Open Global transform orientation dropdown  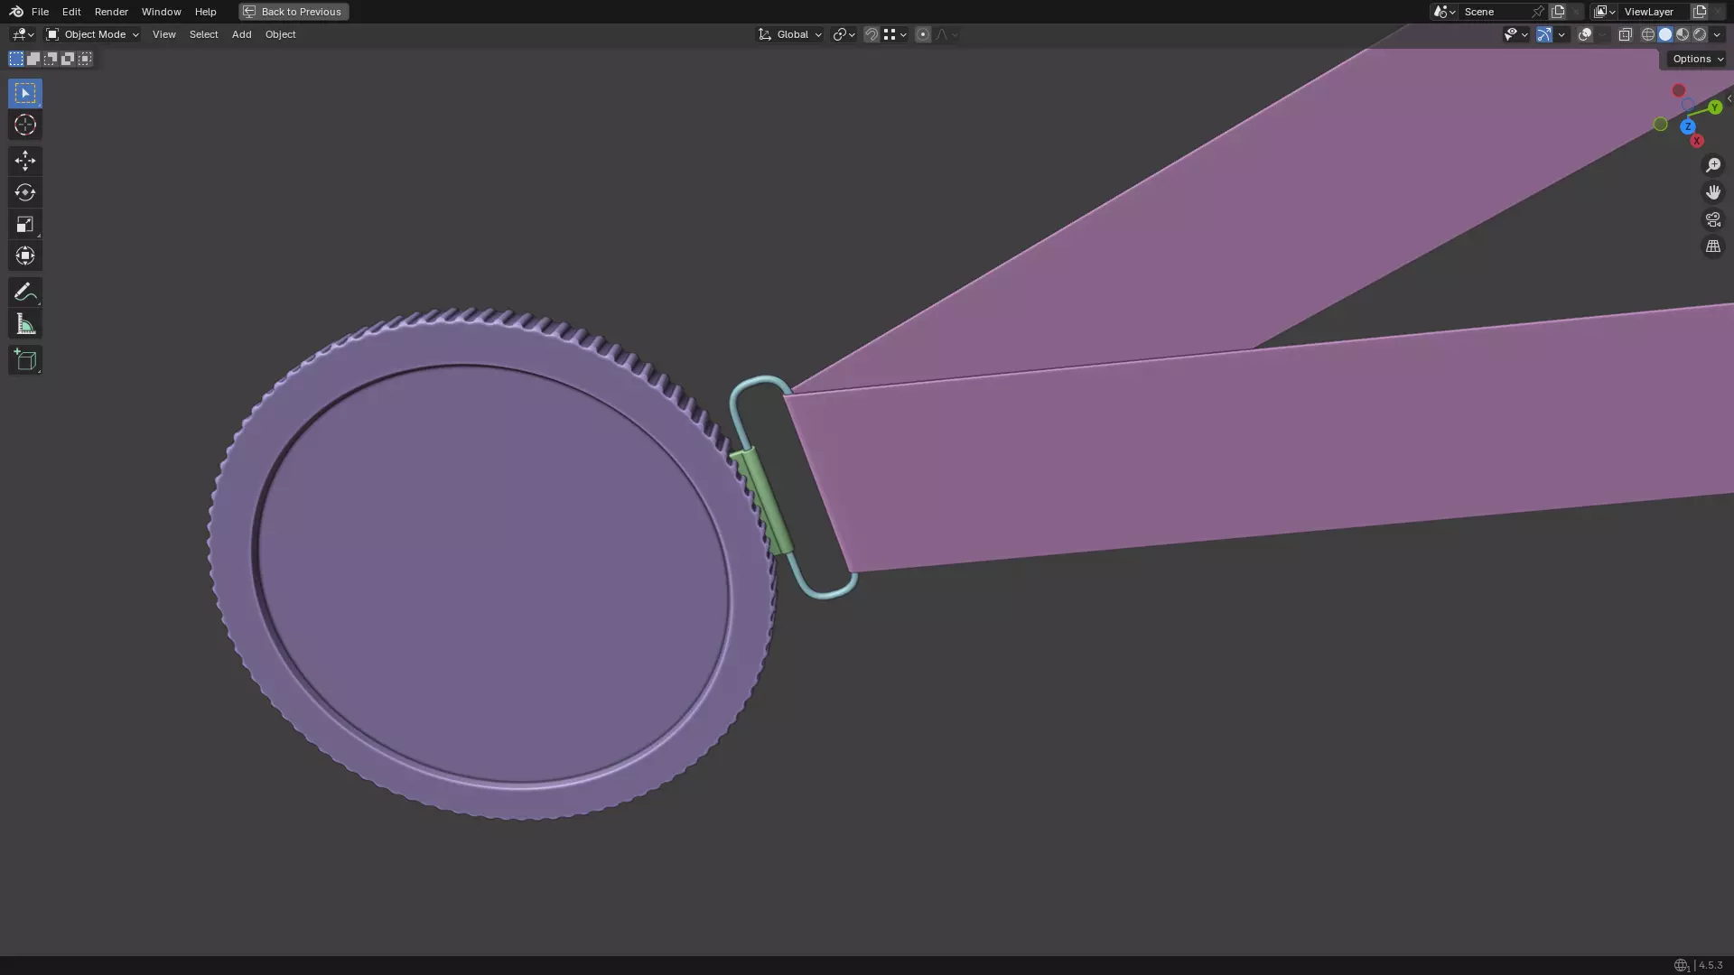coord(790,34)
